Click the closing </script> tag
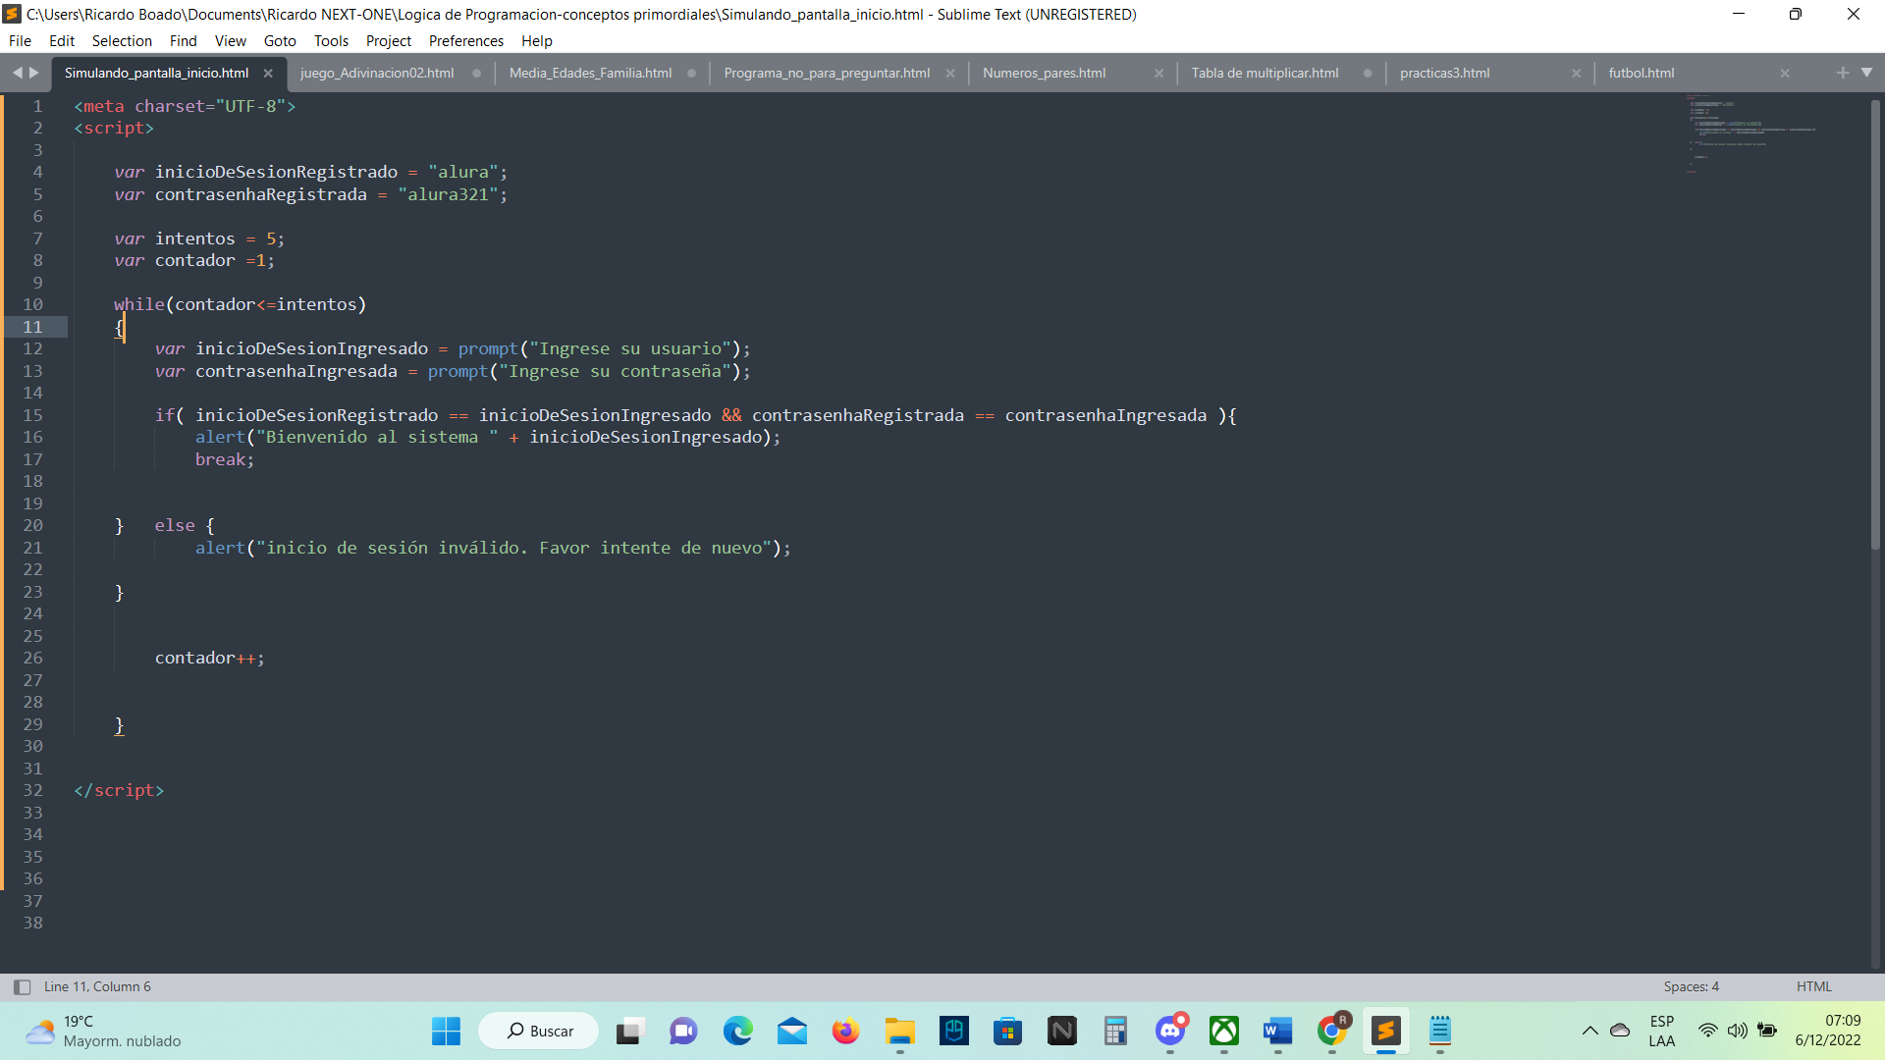 point(119,790)
